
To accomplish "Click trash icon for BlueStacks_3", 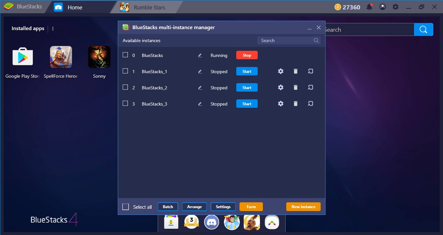I will (x=295, y=104).
